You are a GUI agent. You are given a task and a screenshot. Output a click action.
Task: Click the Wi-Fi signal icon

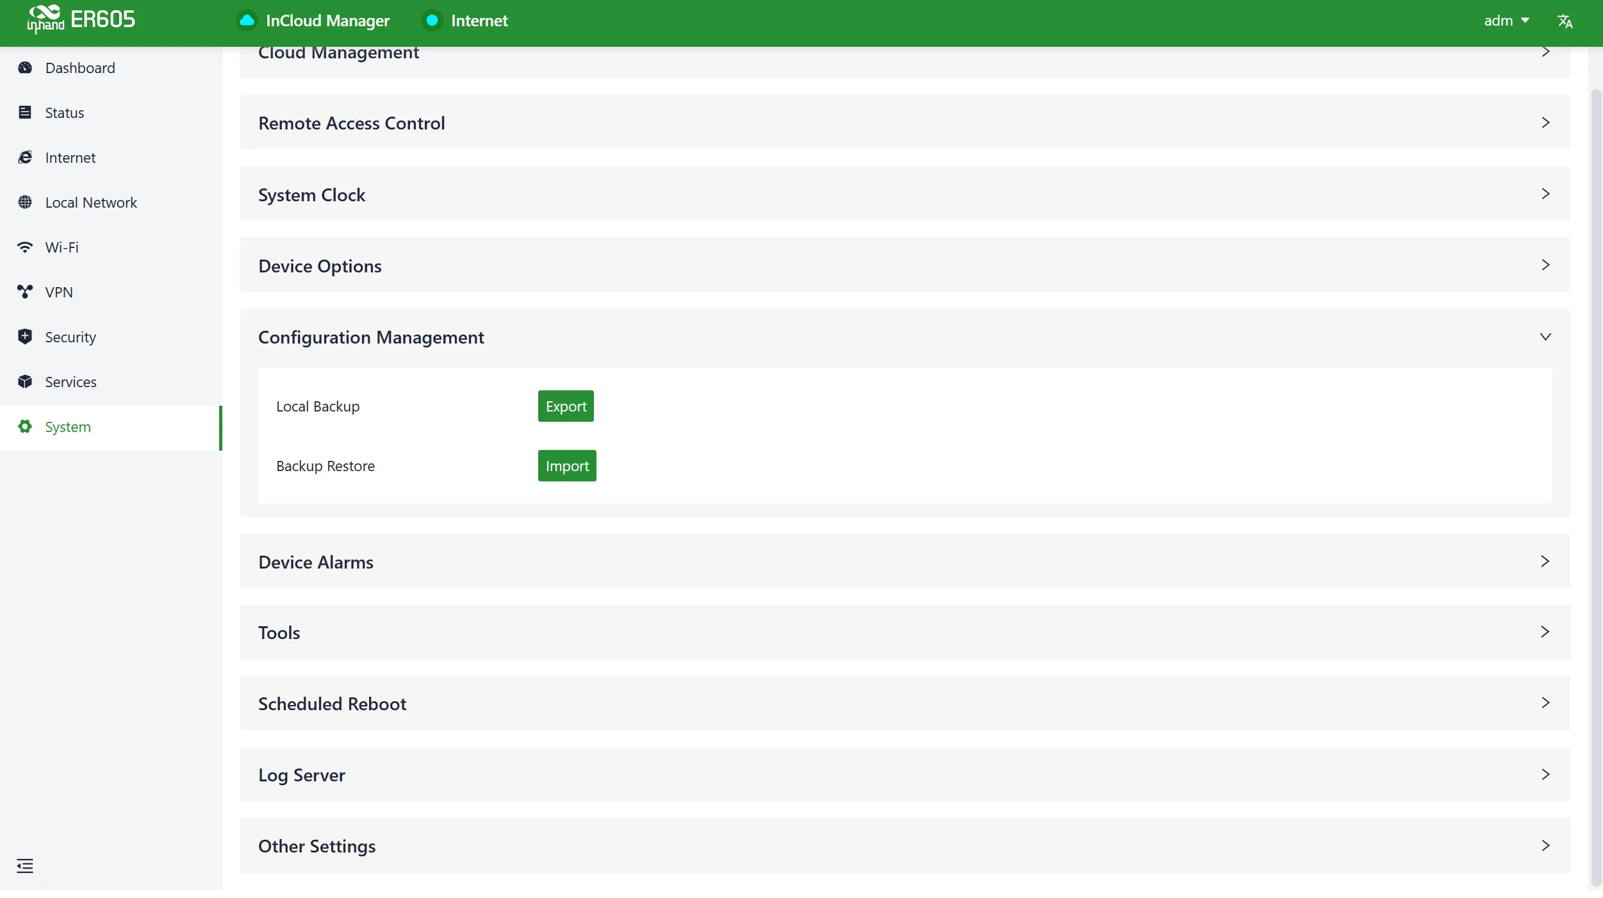tap(25, 247)
